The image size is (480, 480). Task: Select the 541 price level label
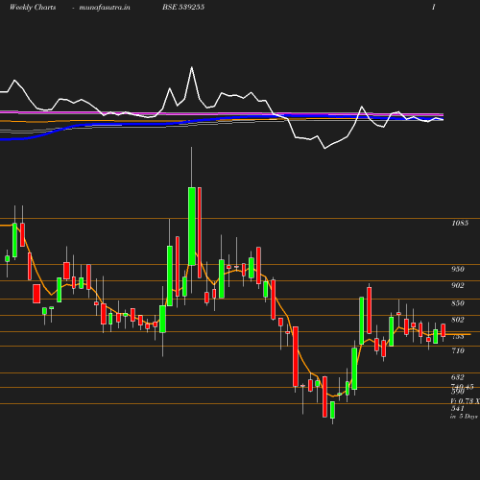coord(458,409)
